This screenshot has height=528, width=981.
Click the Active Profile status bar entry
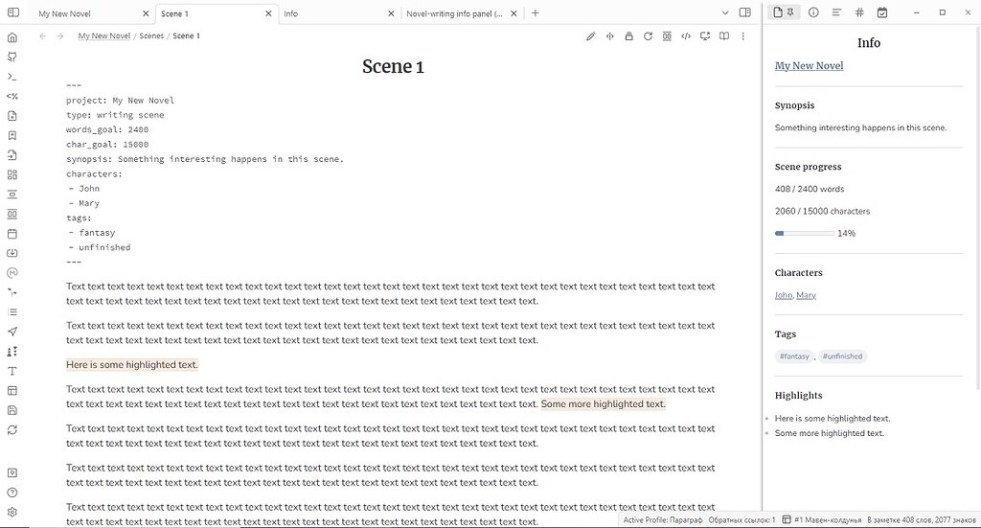663,520
